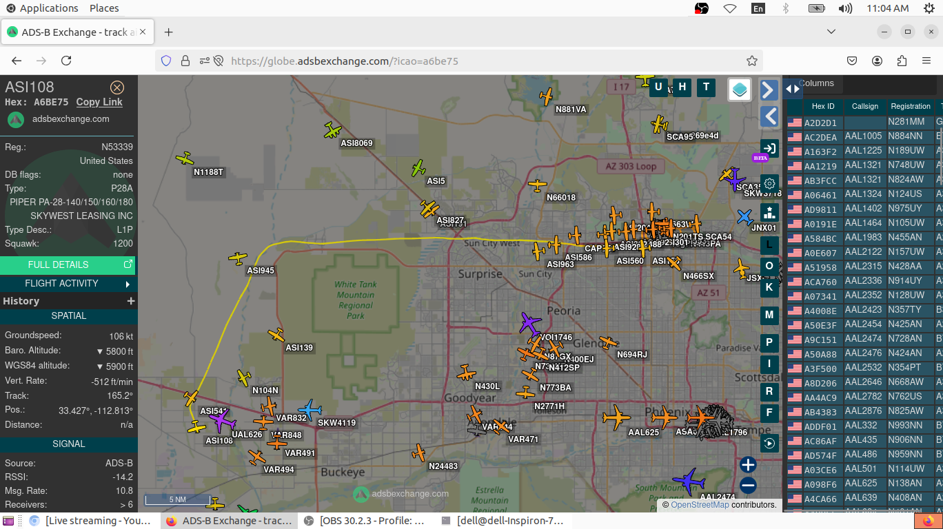Toggle the K map button
The height and width of the screenshot is (529, 943).
(x=769, y=287)
